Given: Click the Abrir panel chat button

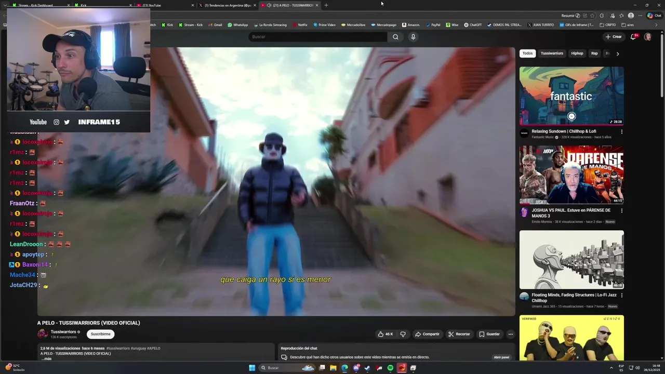Looking at the screenshot, I should tap(501, 357).
